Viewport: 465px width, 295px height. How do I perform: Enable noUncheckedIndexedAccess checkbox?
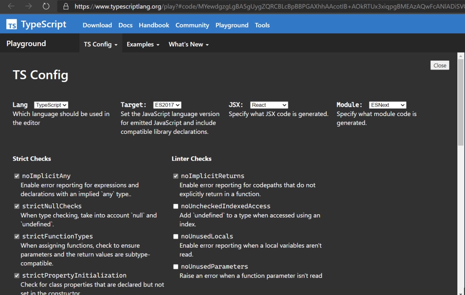tap(176, 206)
